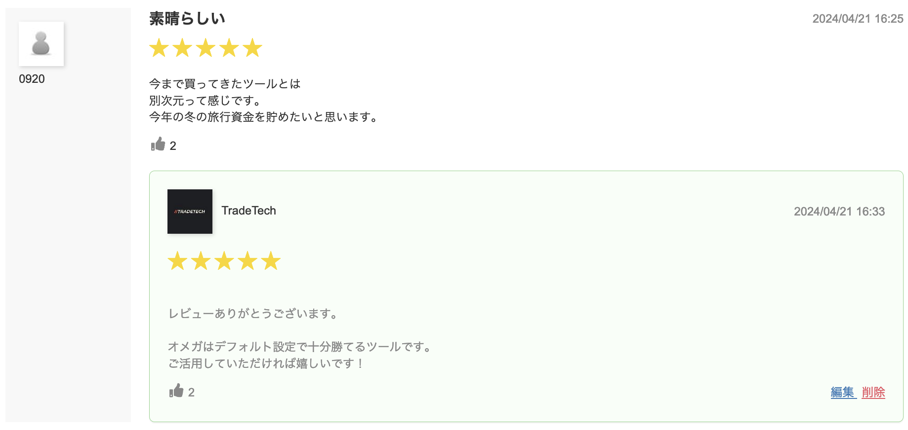
Task: Click the review title 素晴らしい
Action: click(187, 19)
